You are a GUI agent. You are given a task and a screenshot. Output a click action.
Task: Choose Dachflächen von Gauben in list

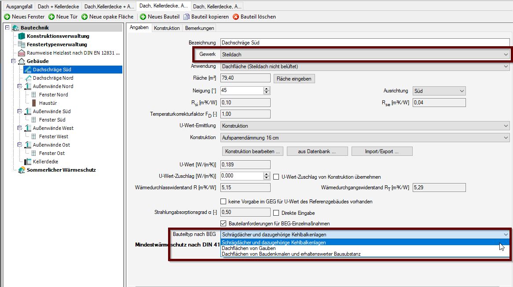coord(249,248)
